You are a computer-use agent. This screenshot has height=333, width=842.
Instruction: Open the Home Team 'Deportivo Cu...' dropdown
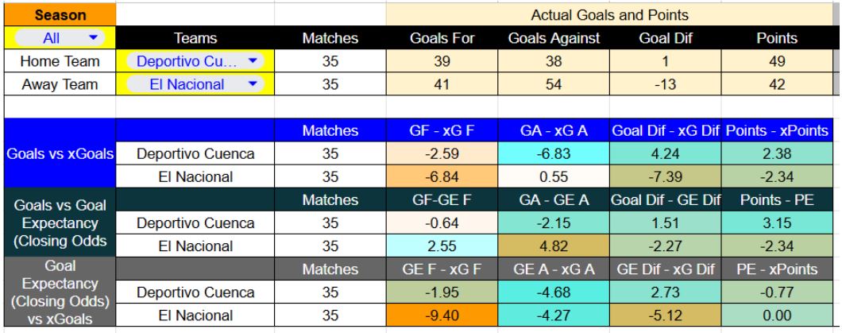[x=195, y=60]
